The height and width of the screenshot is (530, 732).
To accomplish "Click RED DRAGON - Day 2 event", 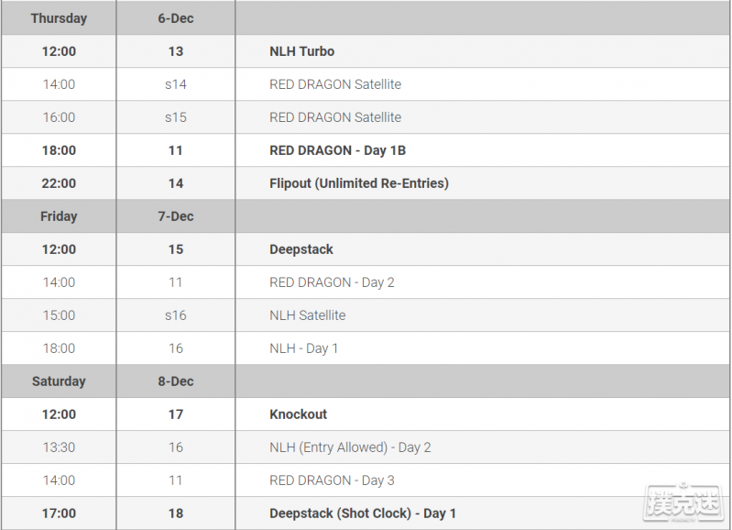I will coord(332,282).
